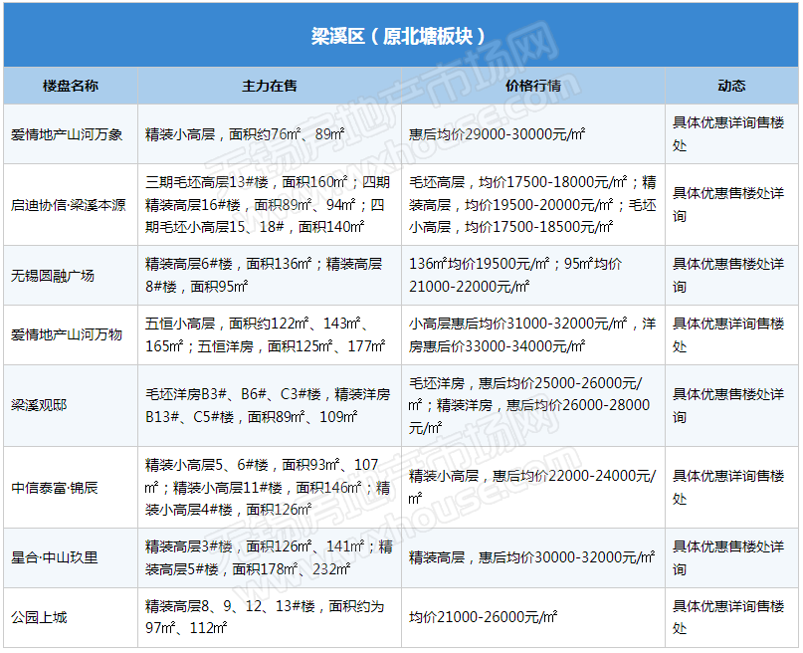This screenshot has height=653, width=803.
Task: Click the 梁溪观邸 property name
Action: (39, 406)
